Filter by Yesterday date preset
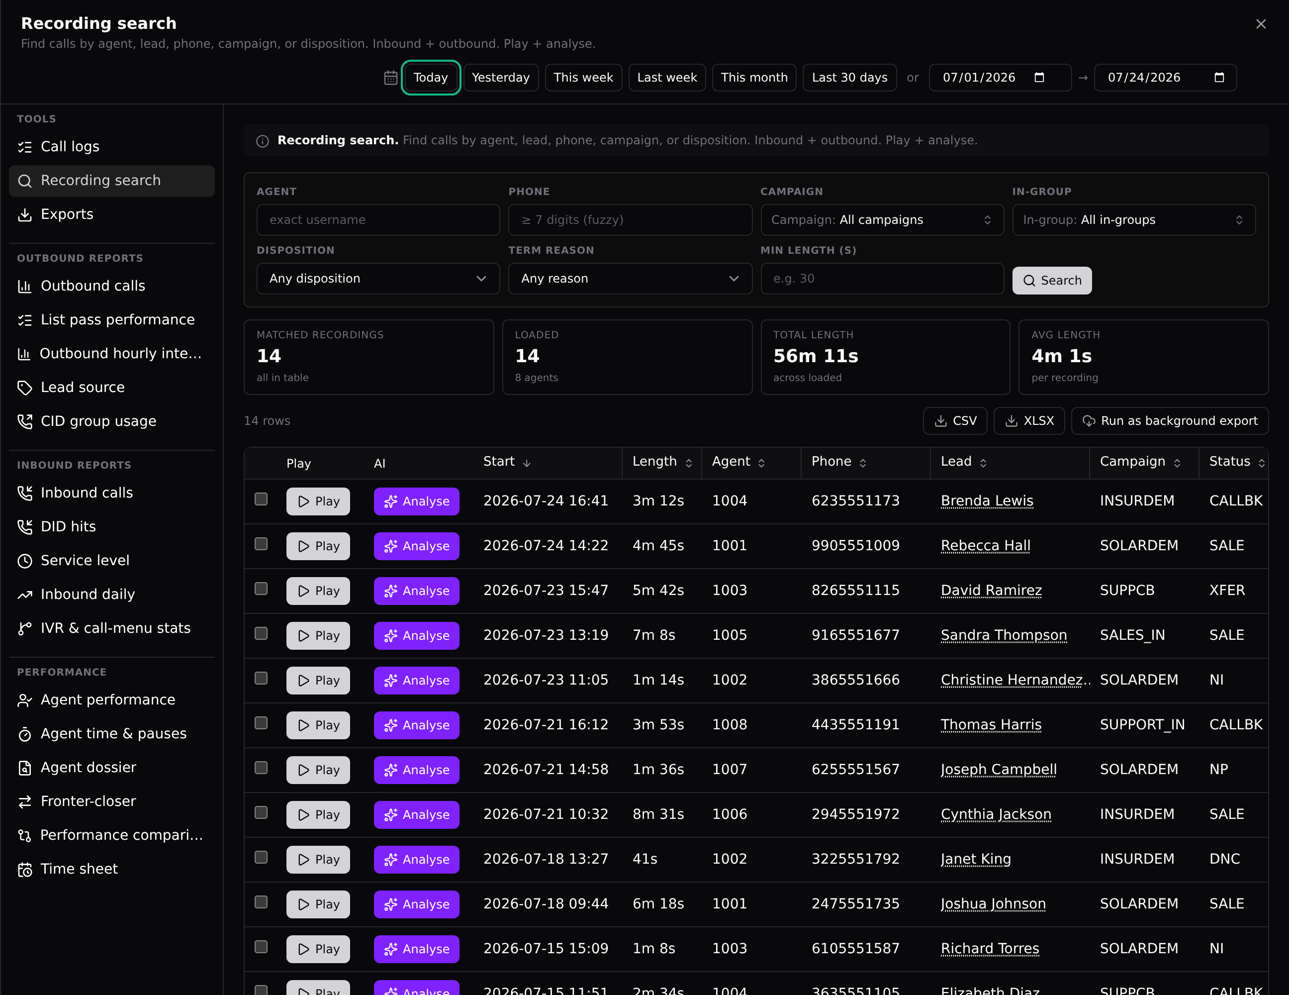Screen dimensions: 1289x995 coord(500,77)
